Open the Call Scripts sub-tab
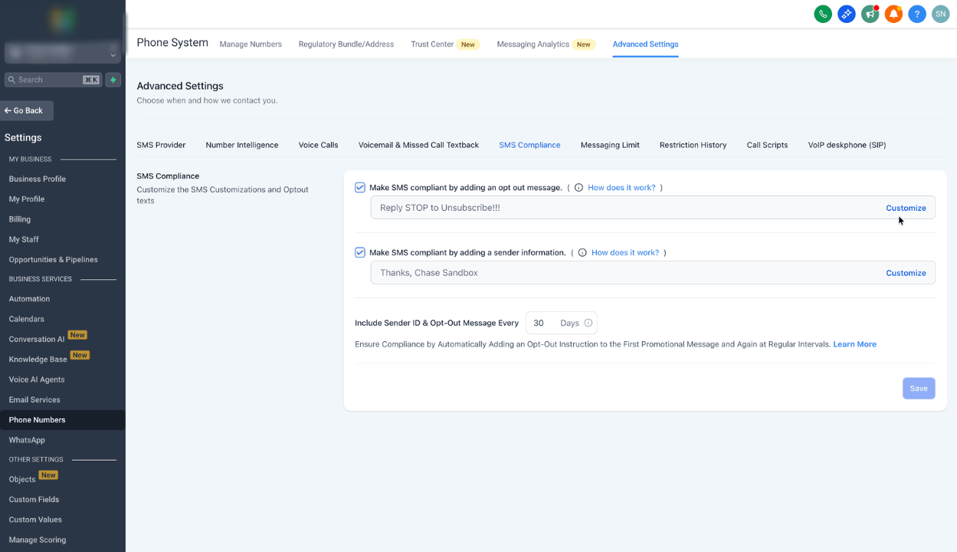The width and height of the screenshot is (957, 552). [767, 145]
